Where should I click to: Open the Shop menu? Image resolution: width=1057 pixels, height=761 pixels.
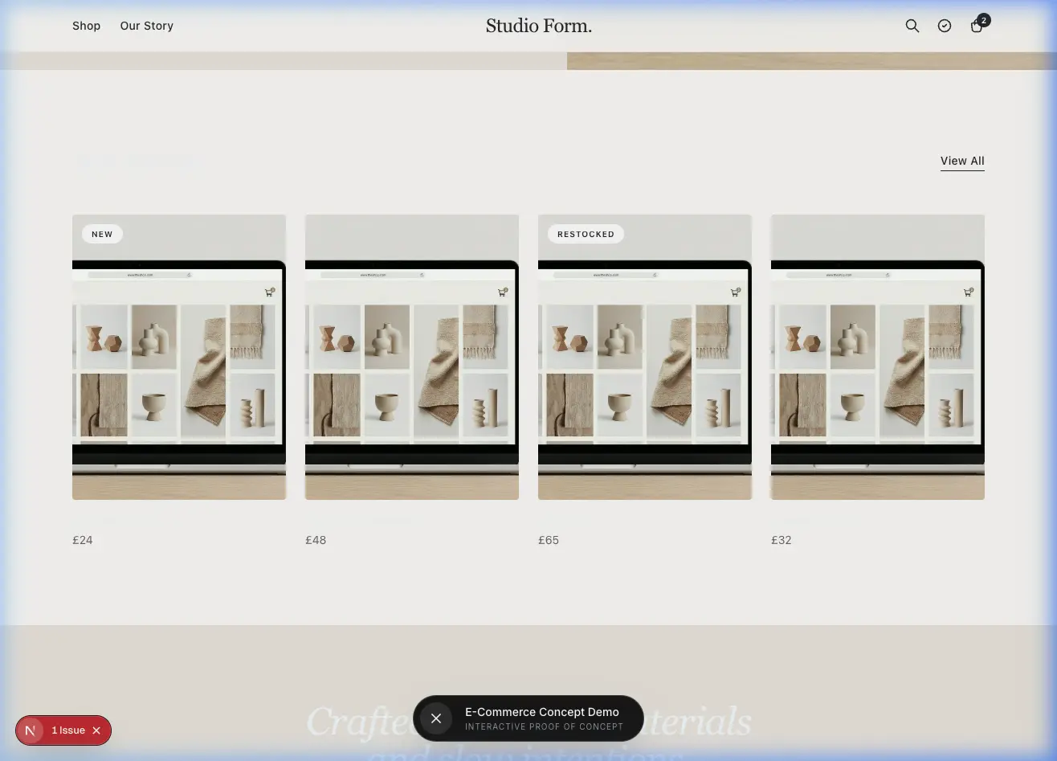(87, 26)
